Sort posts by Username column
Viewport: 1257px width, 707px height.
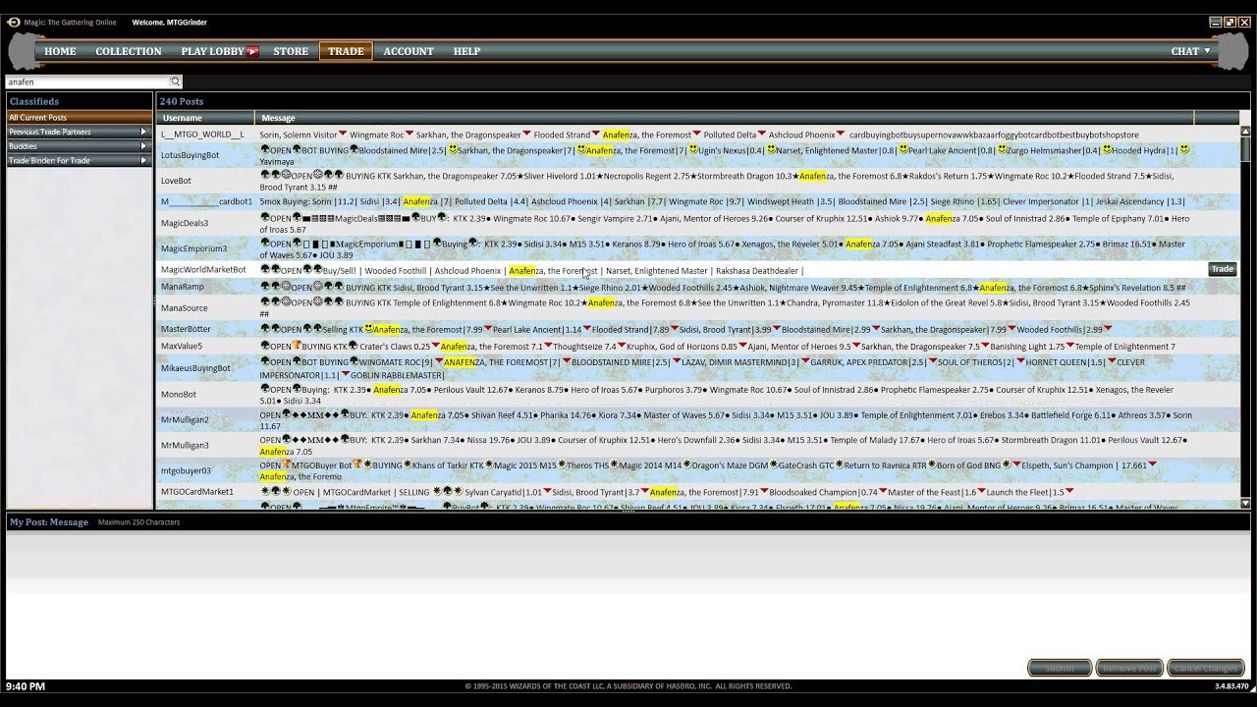tap(205, 118)
